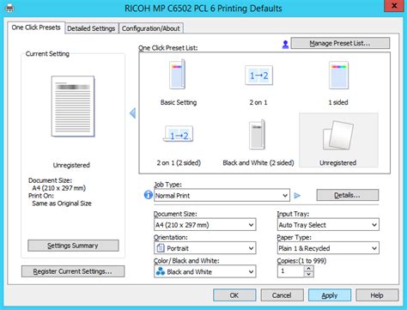Screen dimensions: 407x310
Task: Click the Settings Summary button
Action: click(73, 246)
